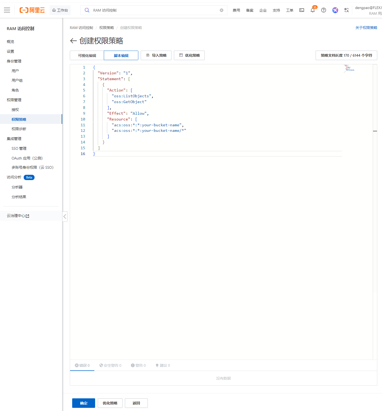Click the 权限管理 section header
The height and width of the screenshot is (411, 382).
[14, 100]
